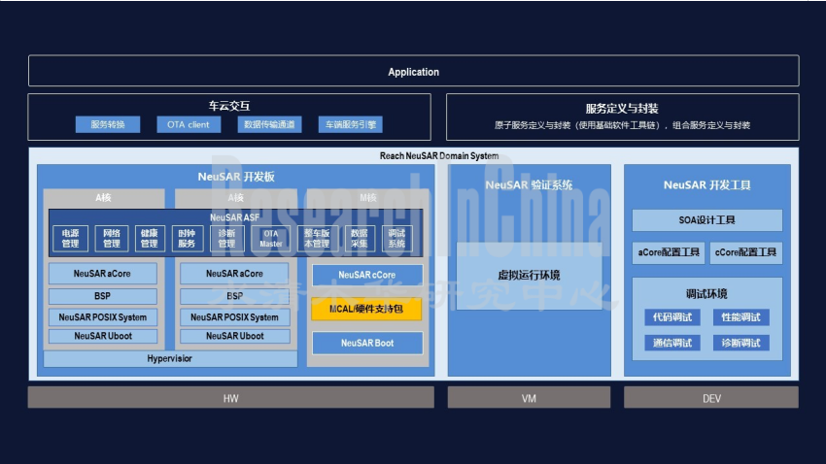Viewport: 826px width, 464px height.
Task: Click the 性能调试 block
Action: tap(741, 317)
